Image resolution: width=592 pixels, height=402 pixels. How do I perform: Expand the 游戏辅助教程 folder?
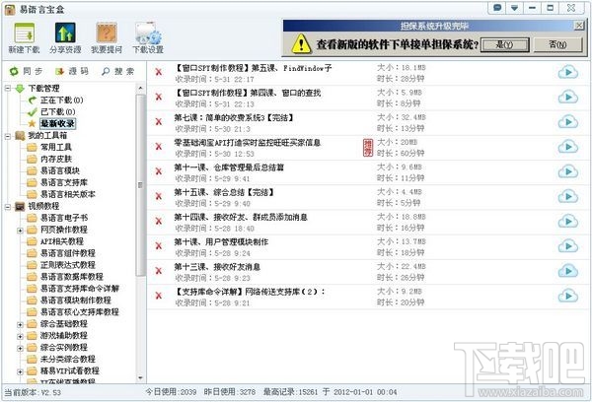click(x=20, y=336)
